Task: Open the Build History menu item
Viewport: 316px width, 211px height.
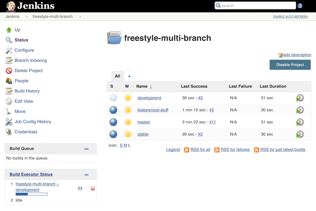Action: click(27, 91)
